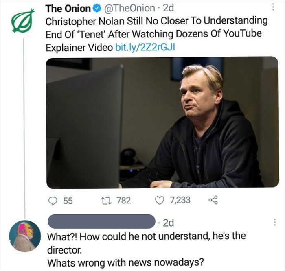Screen dimensions: 285x271
Task: Click the blue verified badge
Action: click(x=96, y=8)
